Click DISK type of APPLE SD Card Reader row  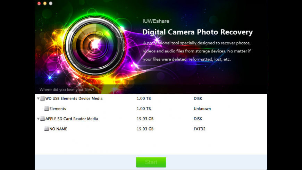click(198, 119)
